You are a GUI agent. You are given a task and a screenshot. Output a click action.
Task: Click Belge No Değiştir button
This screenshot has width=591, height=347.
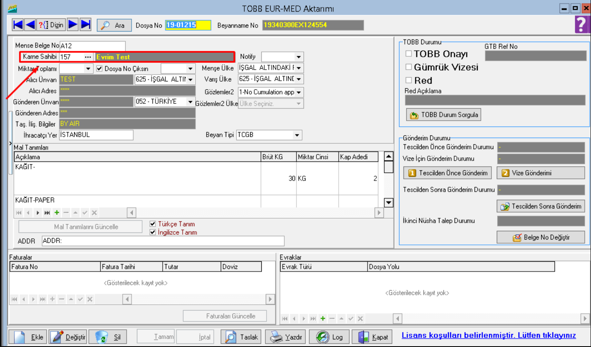click(540, 237)
